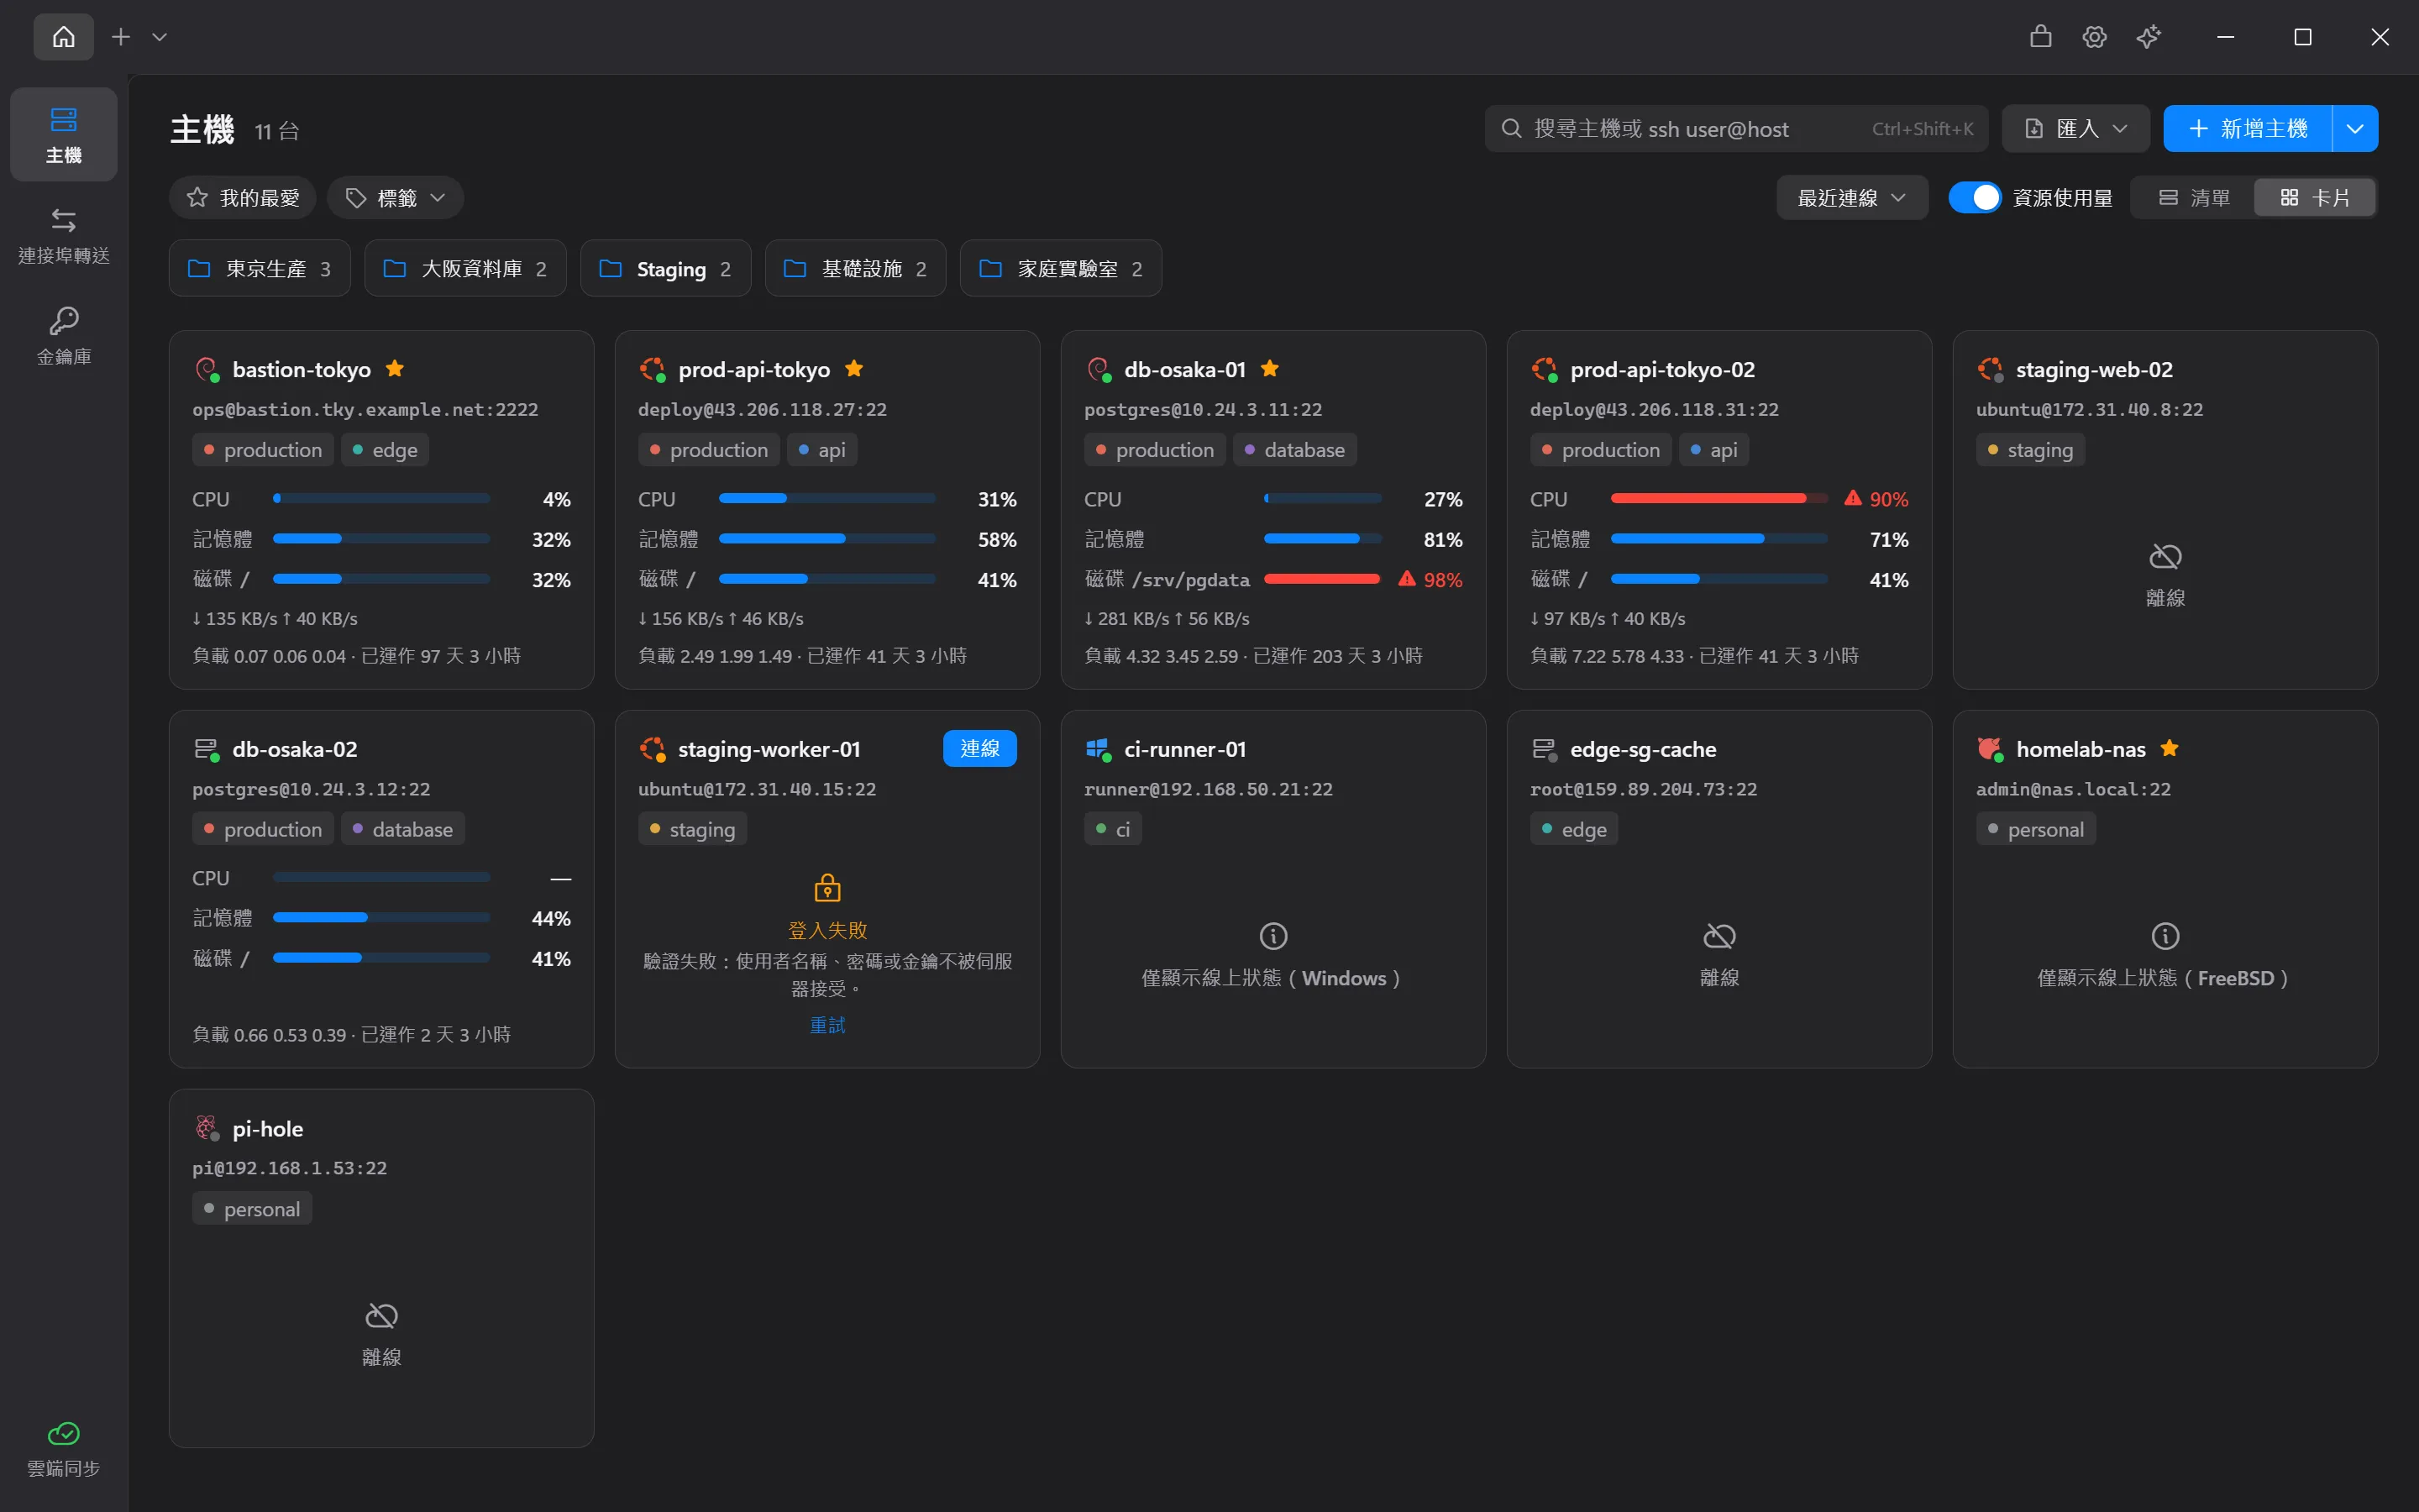Click 重試 link on staging-worker-01
Viewport: 2419px width, 1512px height.
(x=827, y=1025)
